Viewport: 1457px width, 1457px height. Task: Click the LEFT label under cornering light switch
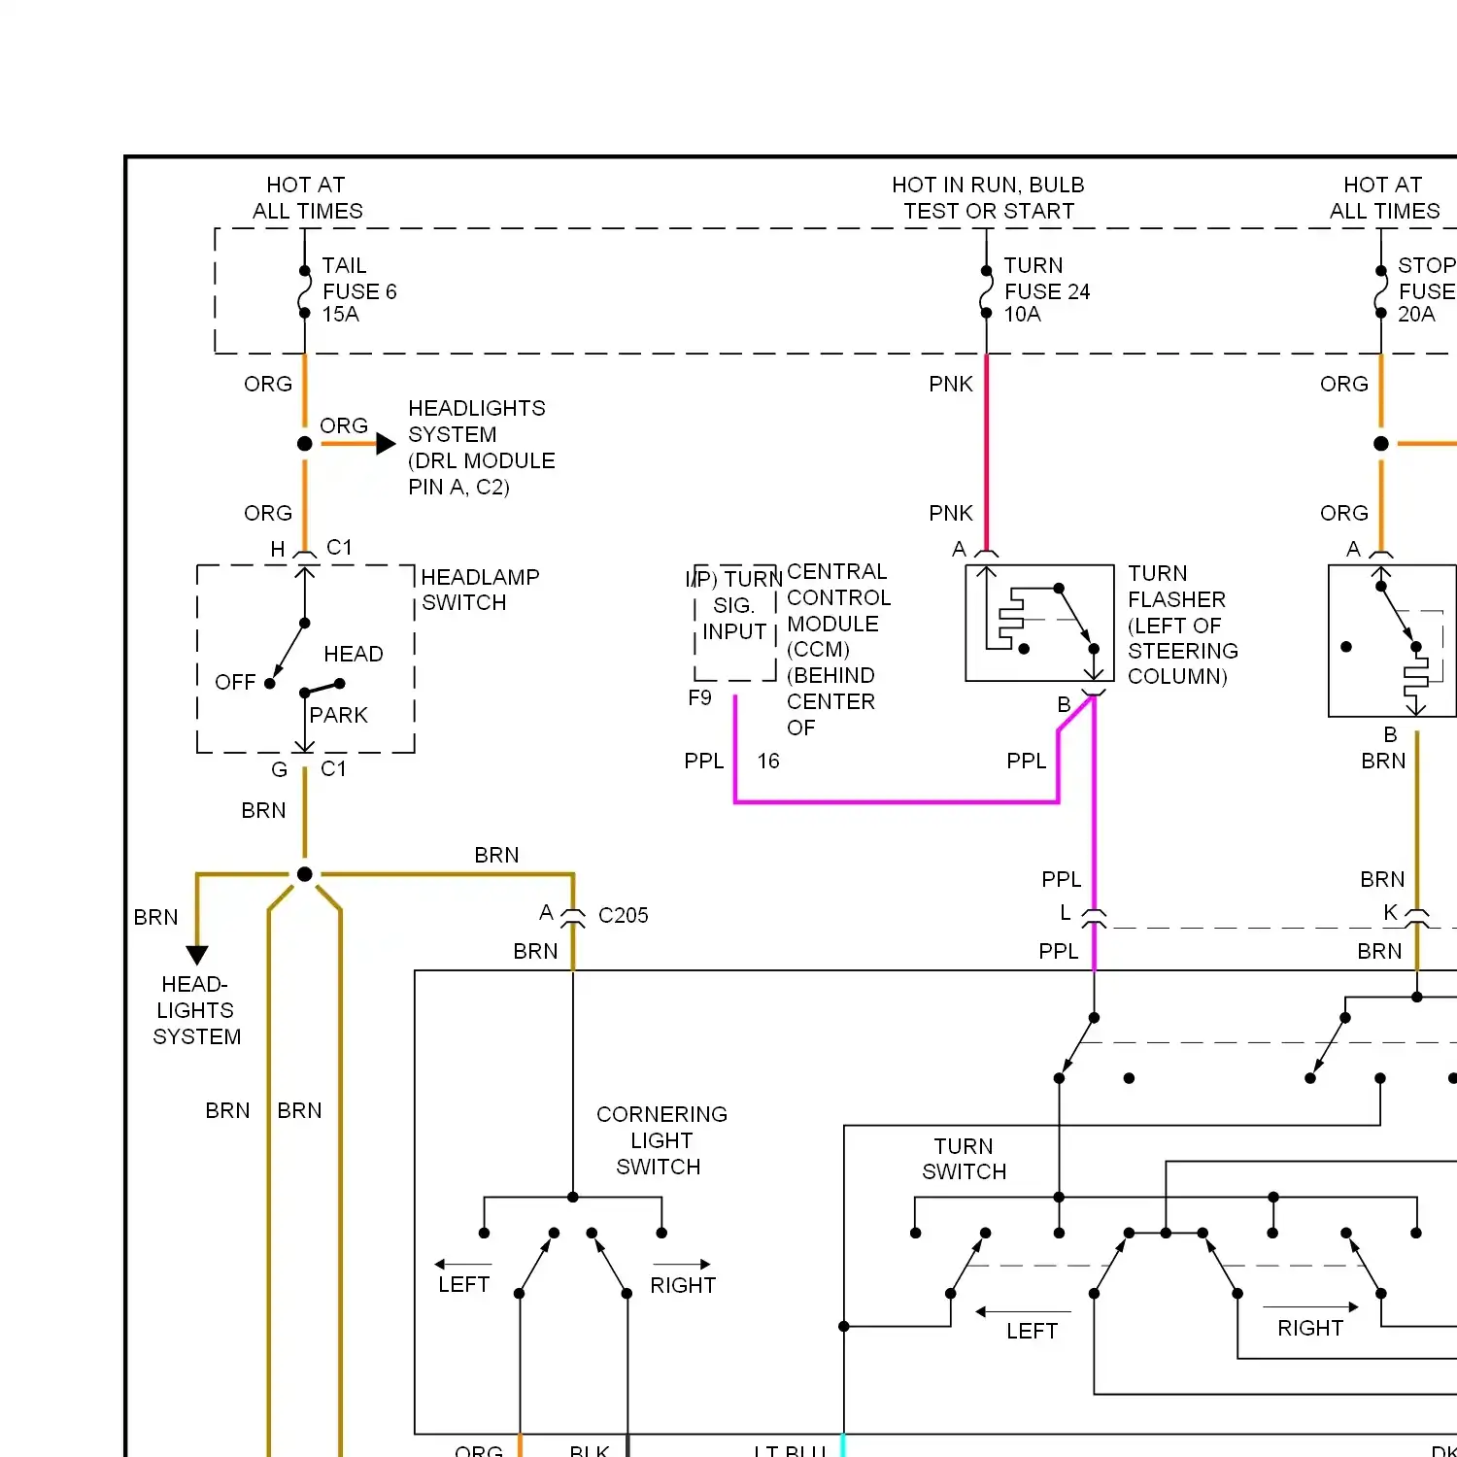(463, 1285)
